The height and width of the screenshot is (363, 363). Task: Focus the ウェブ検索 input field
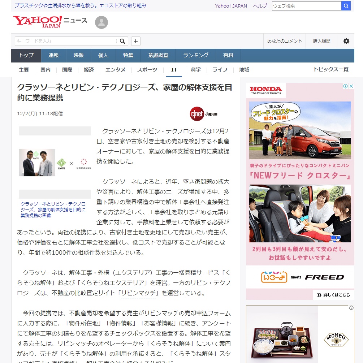[x=307, y=6]
